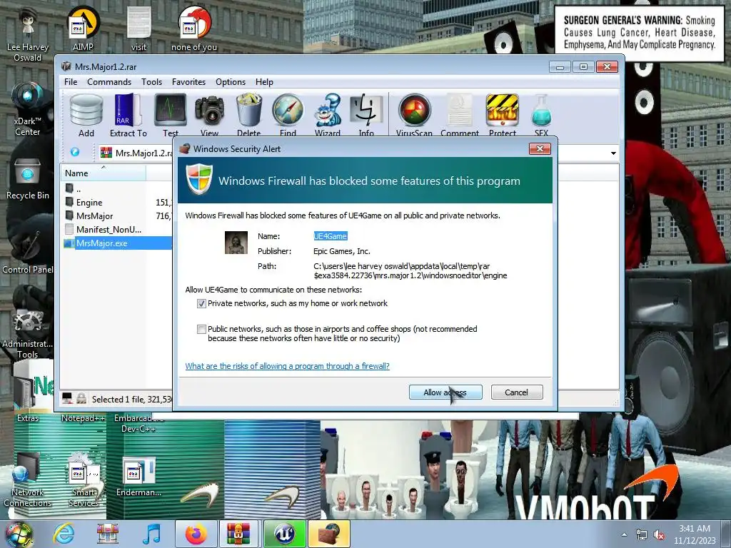Select the Network Connections desktop icon
Viewport: 731px width, 548px height.
[x=28, y=480]
